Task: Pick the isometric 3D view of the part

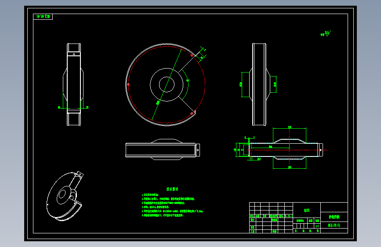Action: 65,196
